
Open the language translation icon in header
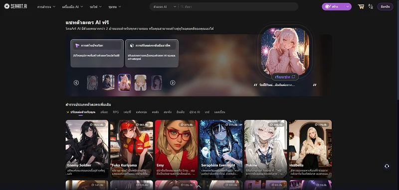tap(371, 6)
